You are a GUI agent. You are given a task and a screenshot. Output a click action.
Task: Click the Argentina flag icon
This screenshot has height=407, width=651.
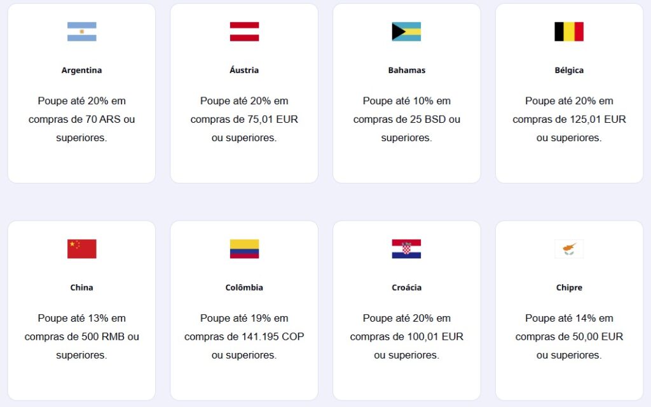[x=81, y=32]
